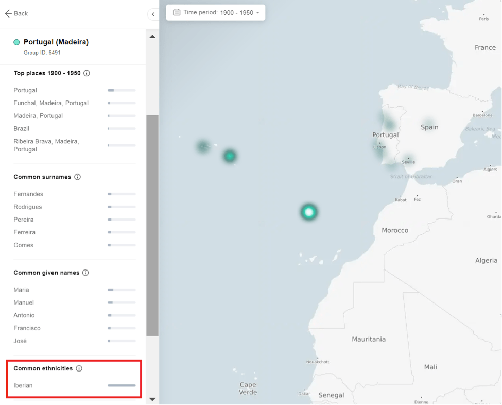Click the Group ID: 6491 text
The width and height of the screenshot is (502, 405).
click(x=42, y=53)
